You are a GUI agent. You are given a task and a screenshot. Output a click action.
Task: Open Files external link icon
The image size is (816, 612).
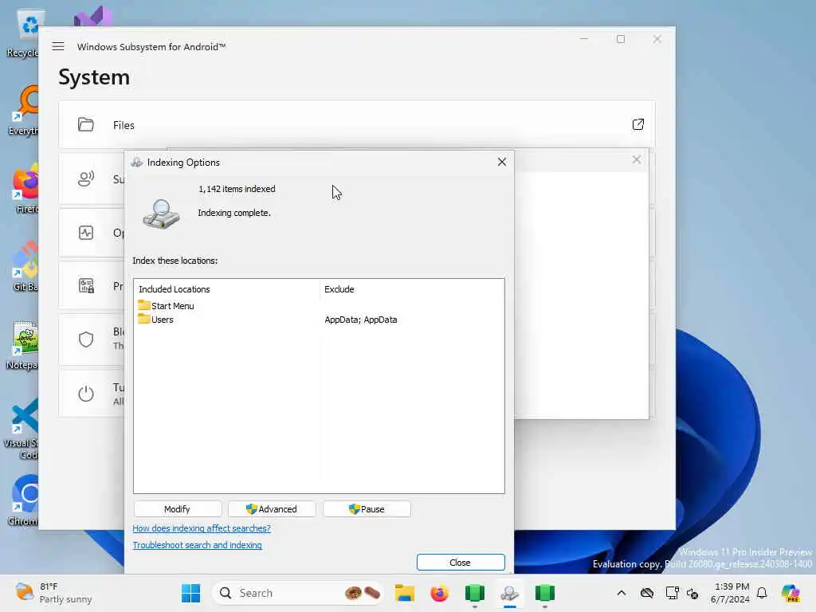tap(637, 124)
